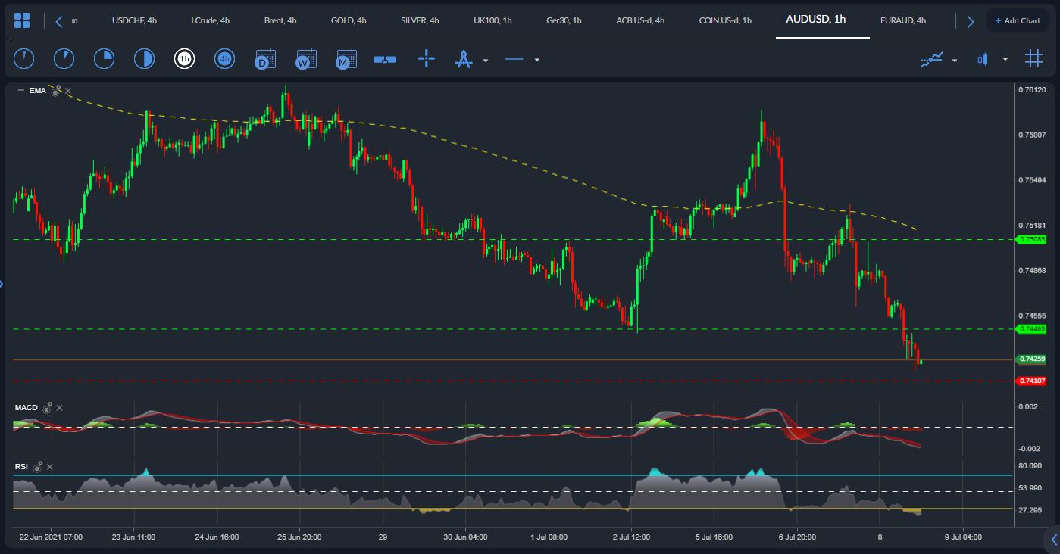Remove the EMA indicator

point(67,91)
